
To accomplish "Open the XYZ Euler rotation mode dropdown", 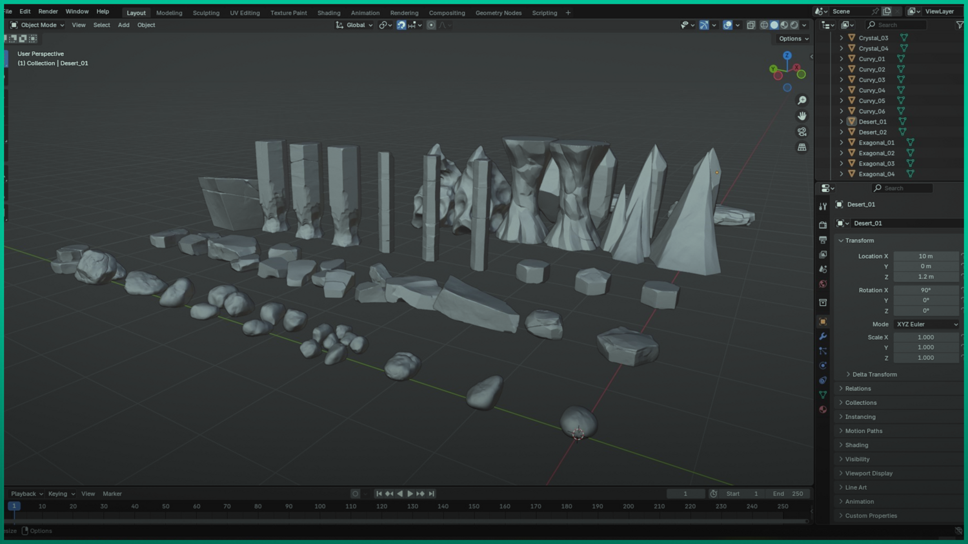I will point(926,324).
